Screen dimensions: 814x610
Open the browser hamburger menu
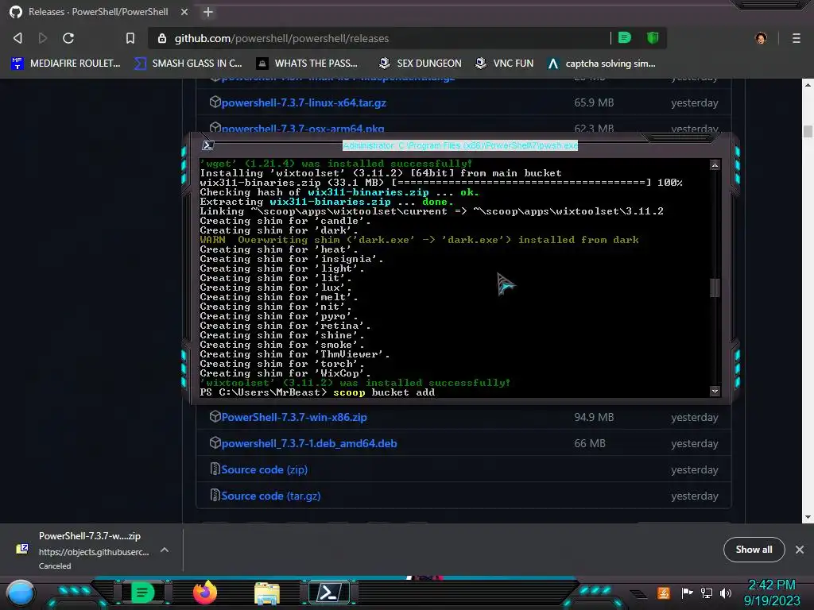[x=797, y=38]
